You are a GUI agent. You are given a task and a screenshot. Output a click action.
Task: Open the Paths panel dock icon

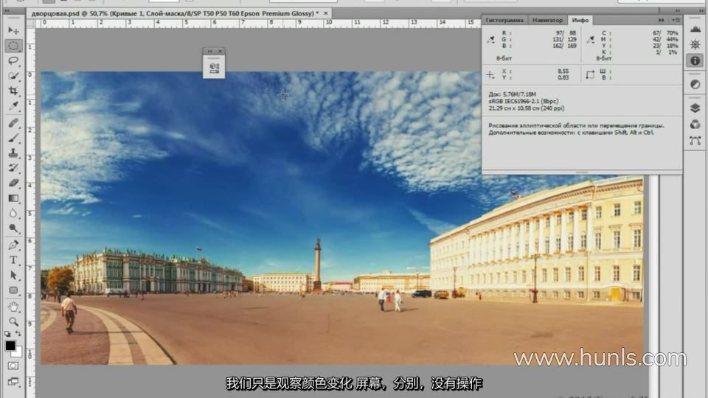tap(695, 141)
